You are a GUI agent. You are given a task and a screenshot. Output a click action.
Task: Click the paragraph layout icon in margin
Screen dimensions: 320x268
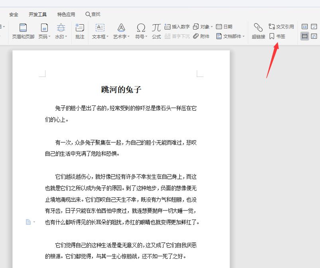point(28,222)
